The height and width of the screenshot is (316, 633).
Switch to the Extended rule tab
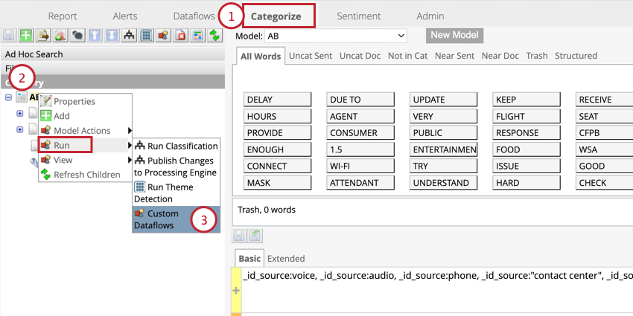click(286, 258)
